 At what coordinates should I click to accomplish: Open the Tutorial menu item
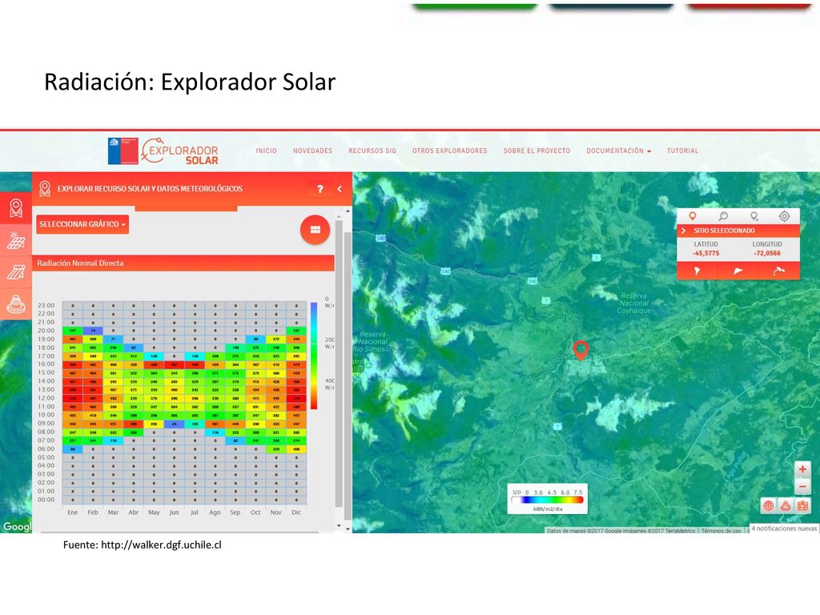pos(682,151)
